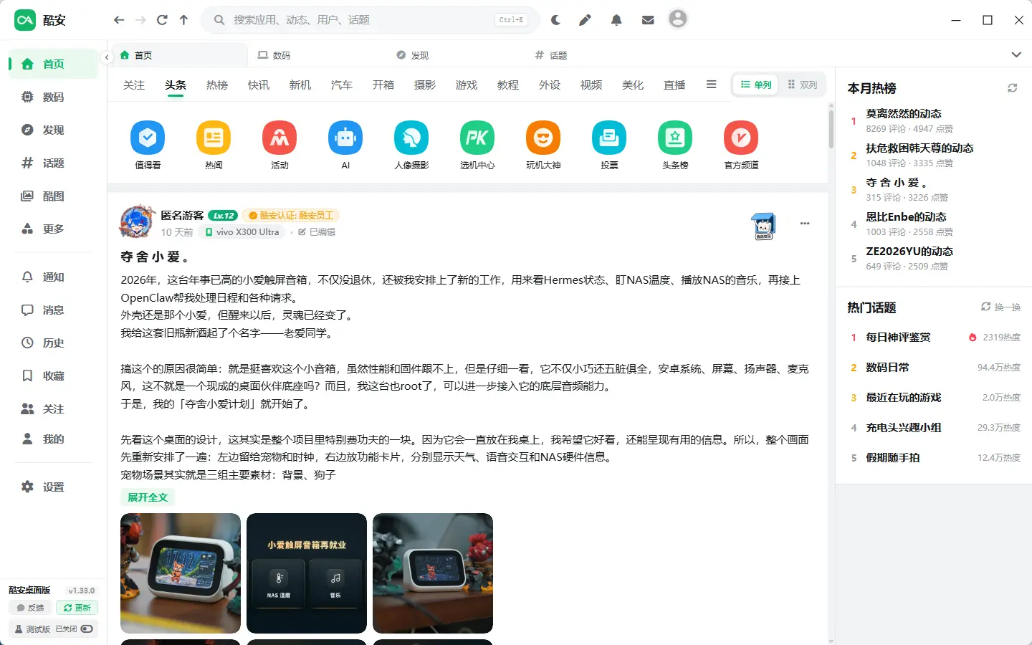Image resolution: width=1032 pixels, height=645 pixels.
Task: Open the 热闻 channel icon
Action: (214, 138)
